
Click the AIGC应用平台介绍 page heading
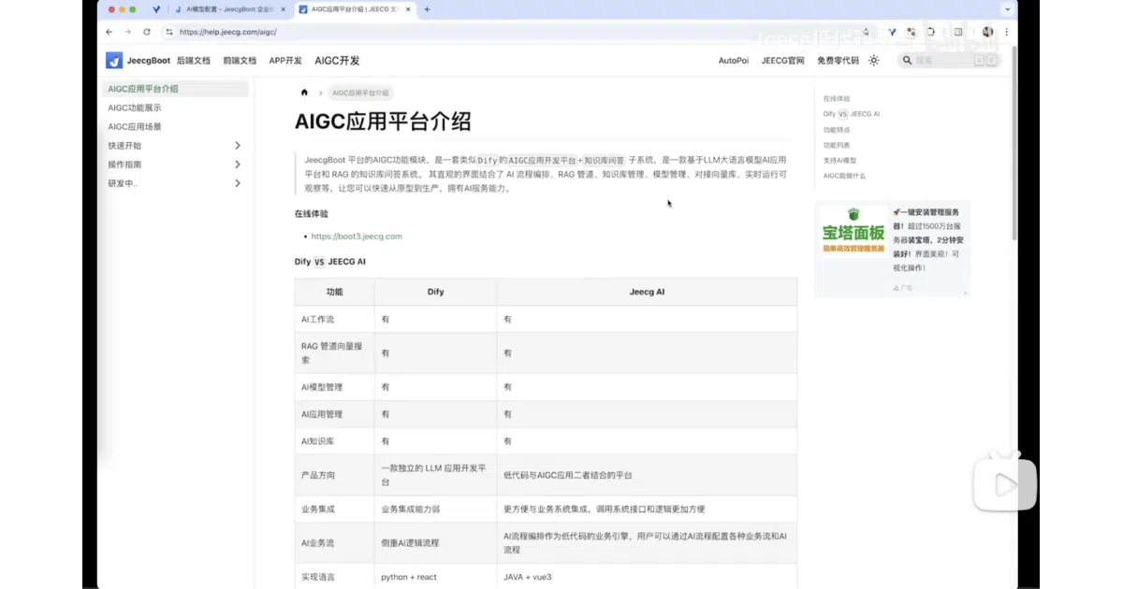pos(383,122)
